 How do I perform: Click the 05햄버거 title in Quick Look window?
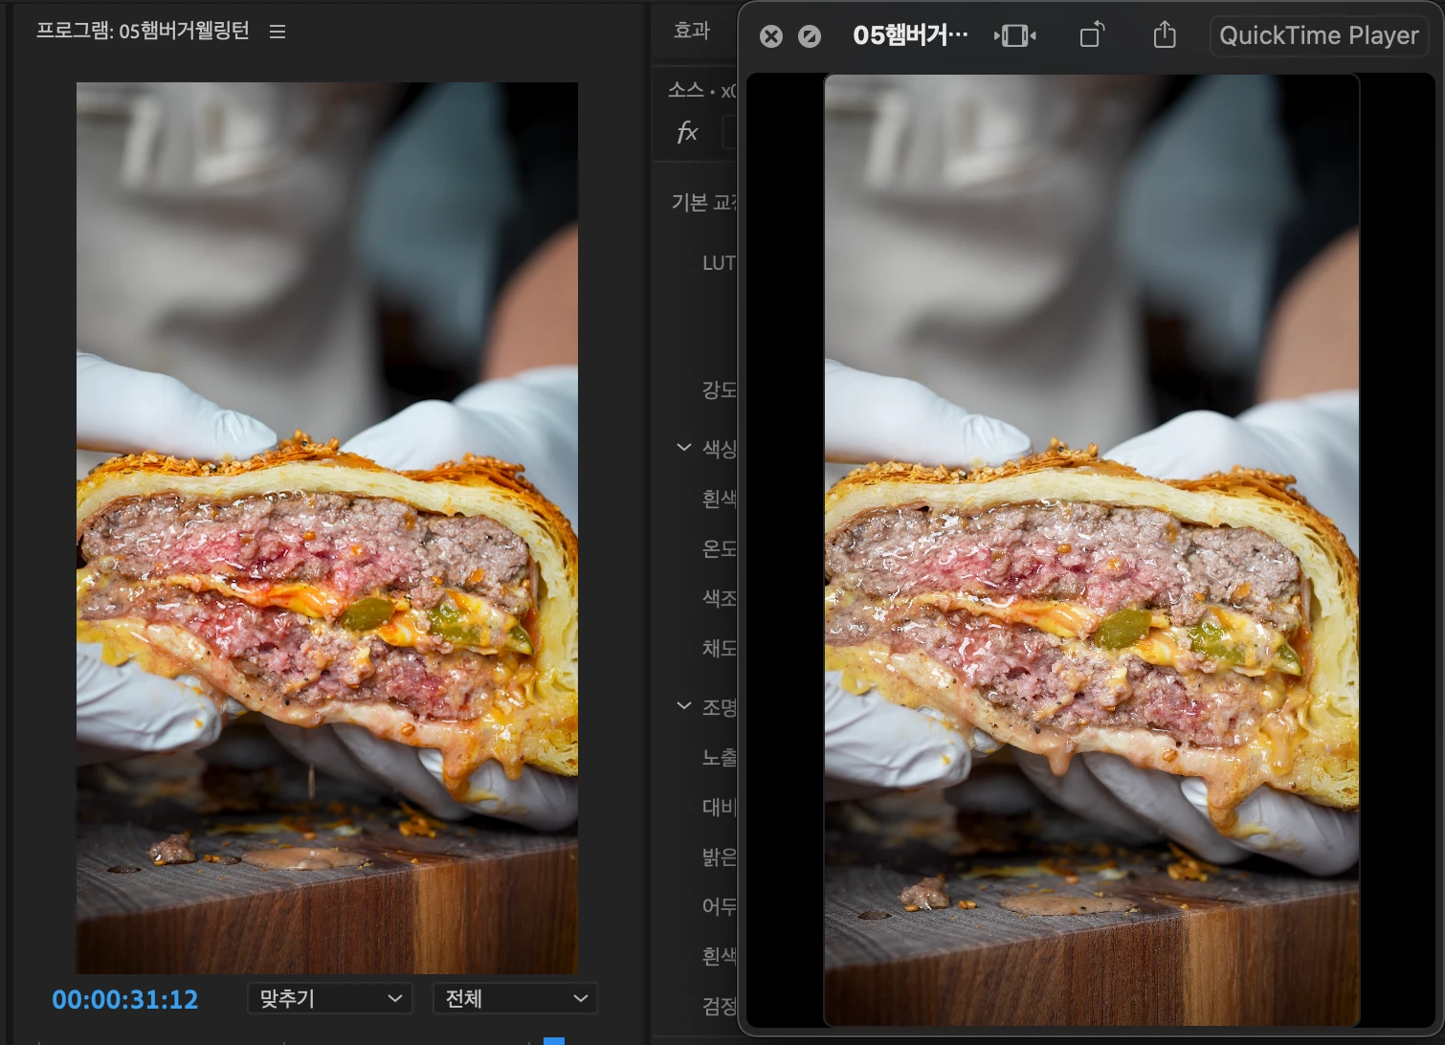coord(910,35)
